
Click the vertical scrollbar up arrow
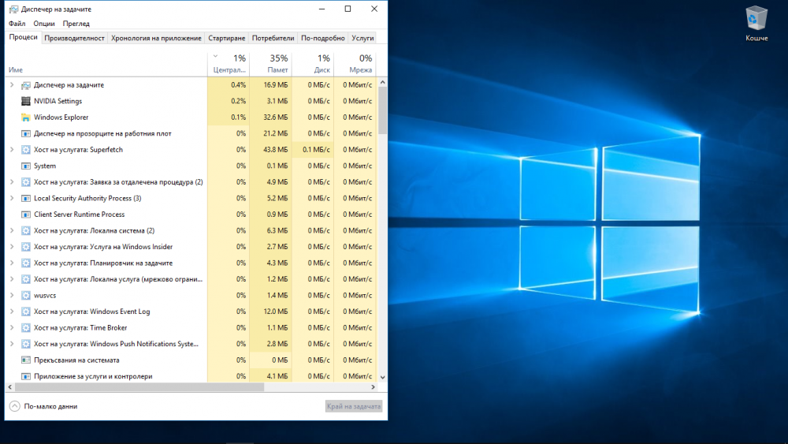[x=382, y=82]
